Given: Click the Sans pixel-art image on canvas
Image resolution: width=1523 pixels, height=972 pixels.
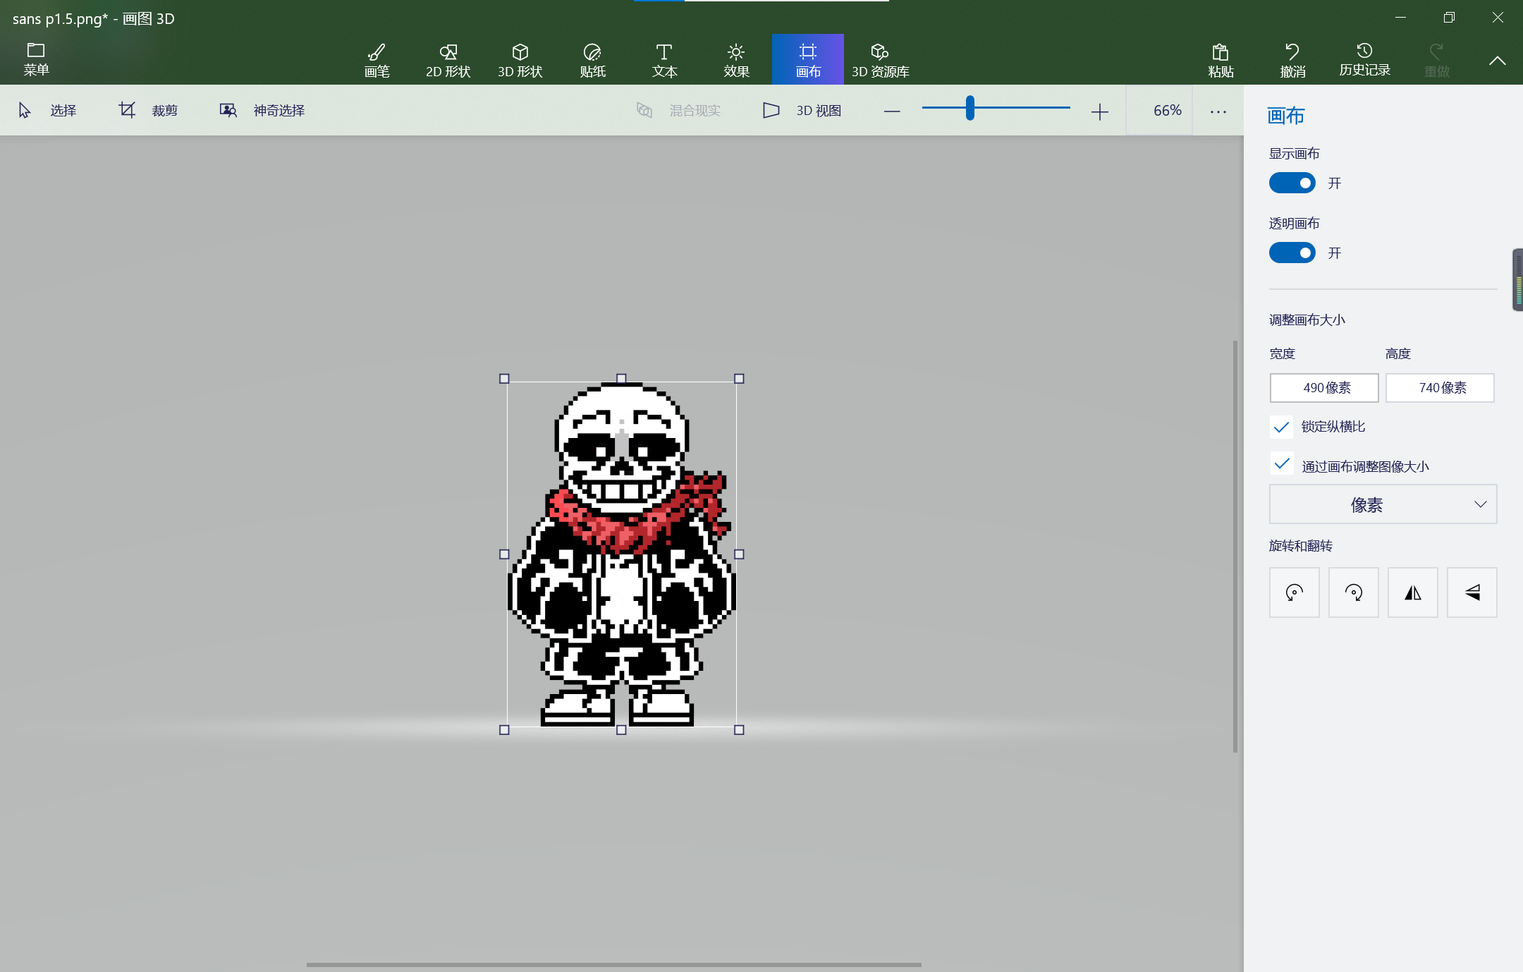Looking at the screenshot, I should 621,554.
